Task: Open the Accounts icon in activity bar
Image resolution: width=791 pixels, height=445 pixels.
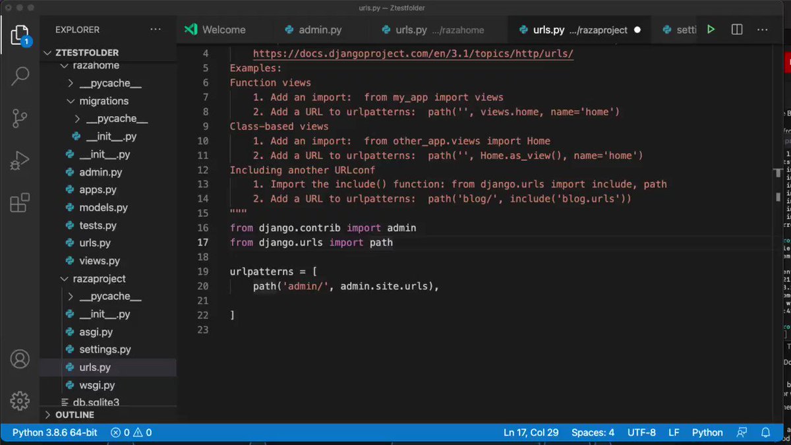Action: pyautogui.click(x=20, y=359)
